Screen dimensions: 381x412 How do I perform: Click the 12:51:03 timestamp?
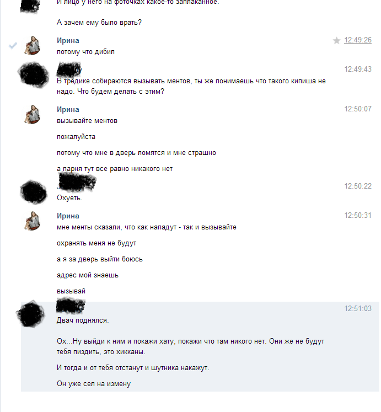(x=358, y=308)
